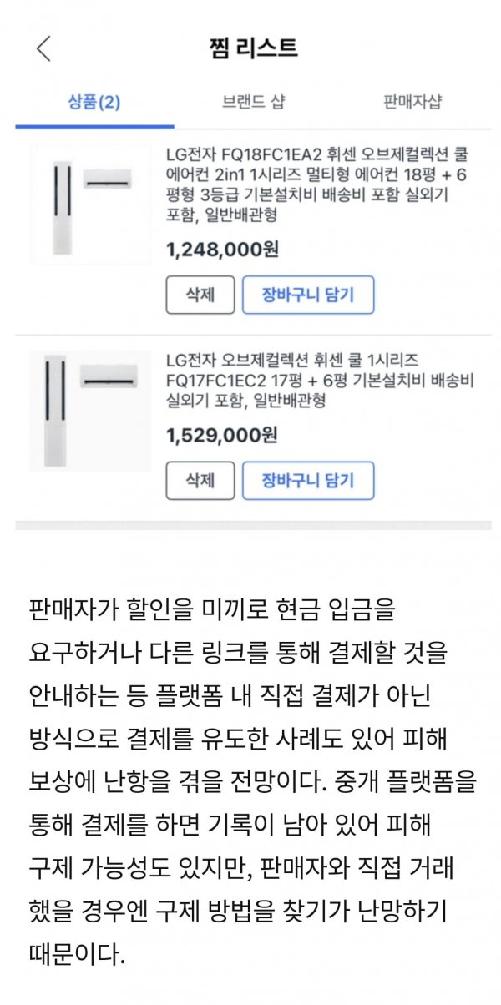Image resolution: width=501 pixels, height=1005 pixels.
Task: Switch to the 브랜드 샵 tab
Action: 253,103
